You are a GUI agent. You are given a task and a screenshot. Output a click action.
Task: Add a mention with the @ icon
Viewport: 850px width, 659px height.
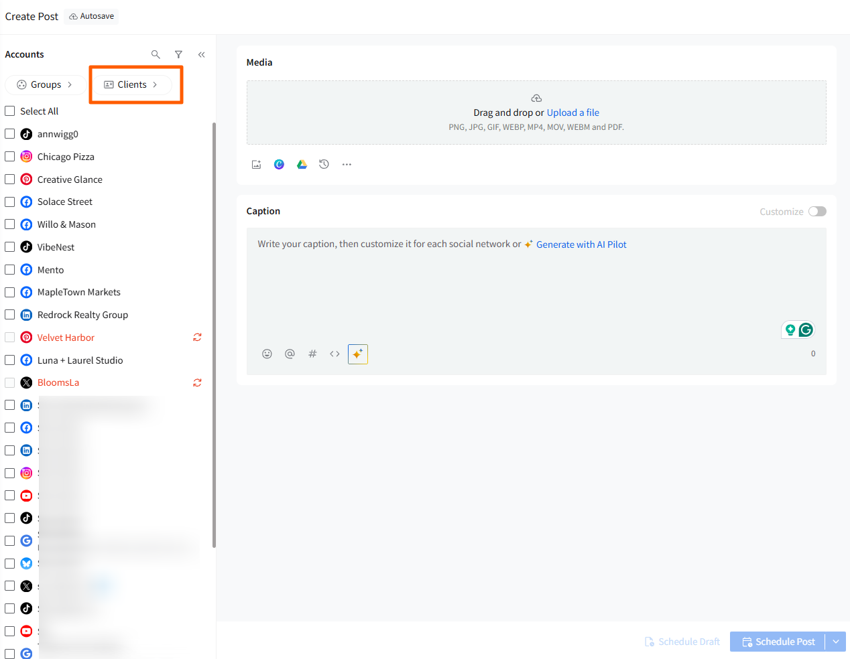pyautogui.click(x=290, y=354)
